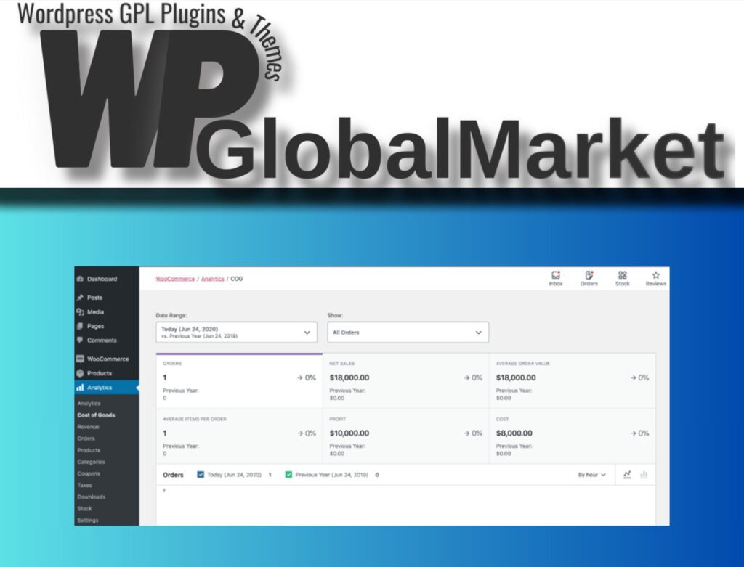Click the Products box icon
744x567 pixels.
coord(80,373)
